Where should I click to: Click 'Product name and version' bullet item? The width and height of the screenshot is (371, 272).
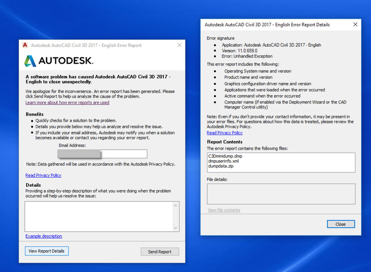[x=248, y=77]
